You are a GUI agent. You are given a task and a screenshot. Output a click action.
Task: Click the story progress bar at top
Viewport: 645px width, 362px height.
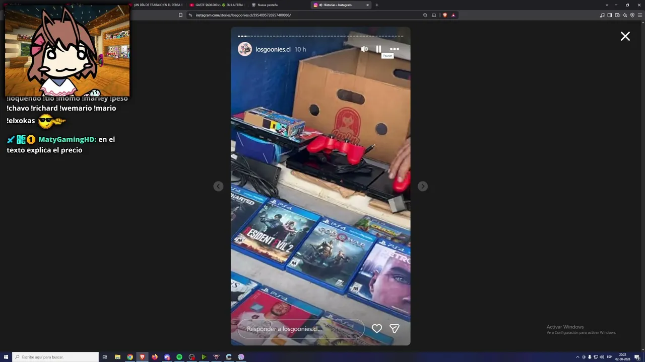pyautogui.click(x=320, y=36)
